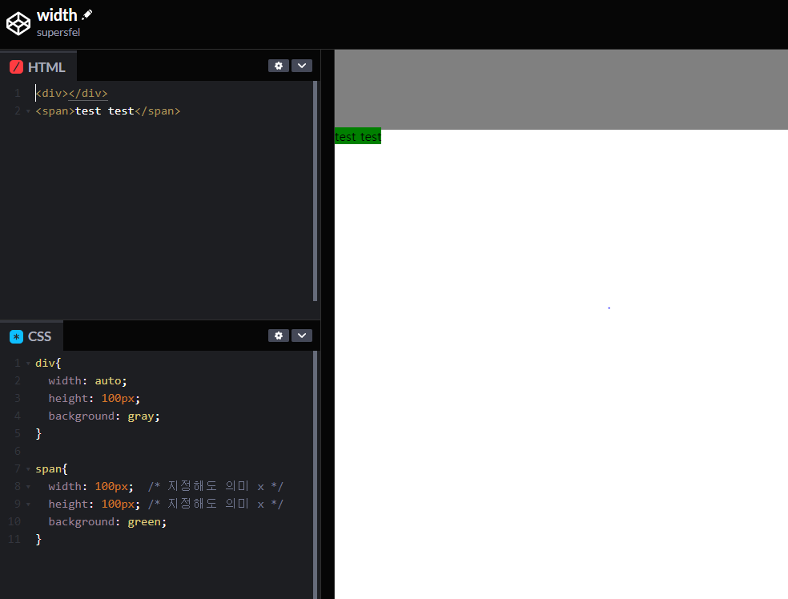Click HTML line number 1
This screenshot has width=788, height=599.
coord(18,94)
